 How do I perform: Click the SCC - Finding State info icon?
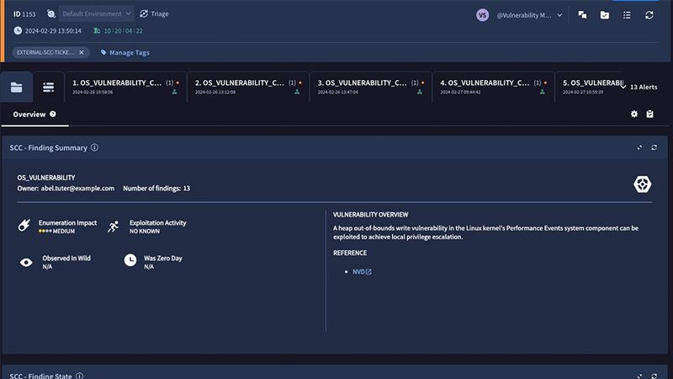pyautogui.click(x=79, y=376)
